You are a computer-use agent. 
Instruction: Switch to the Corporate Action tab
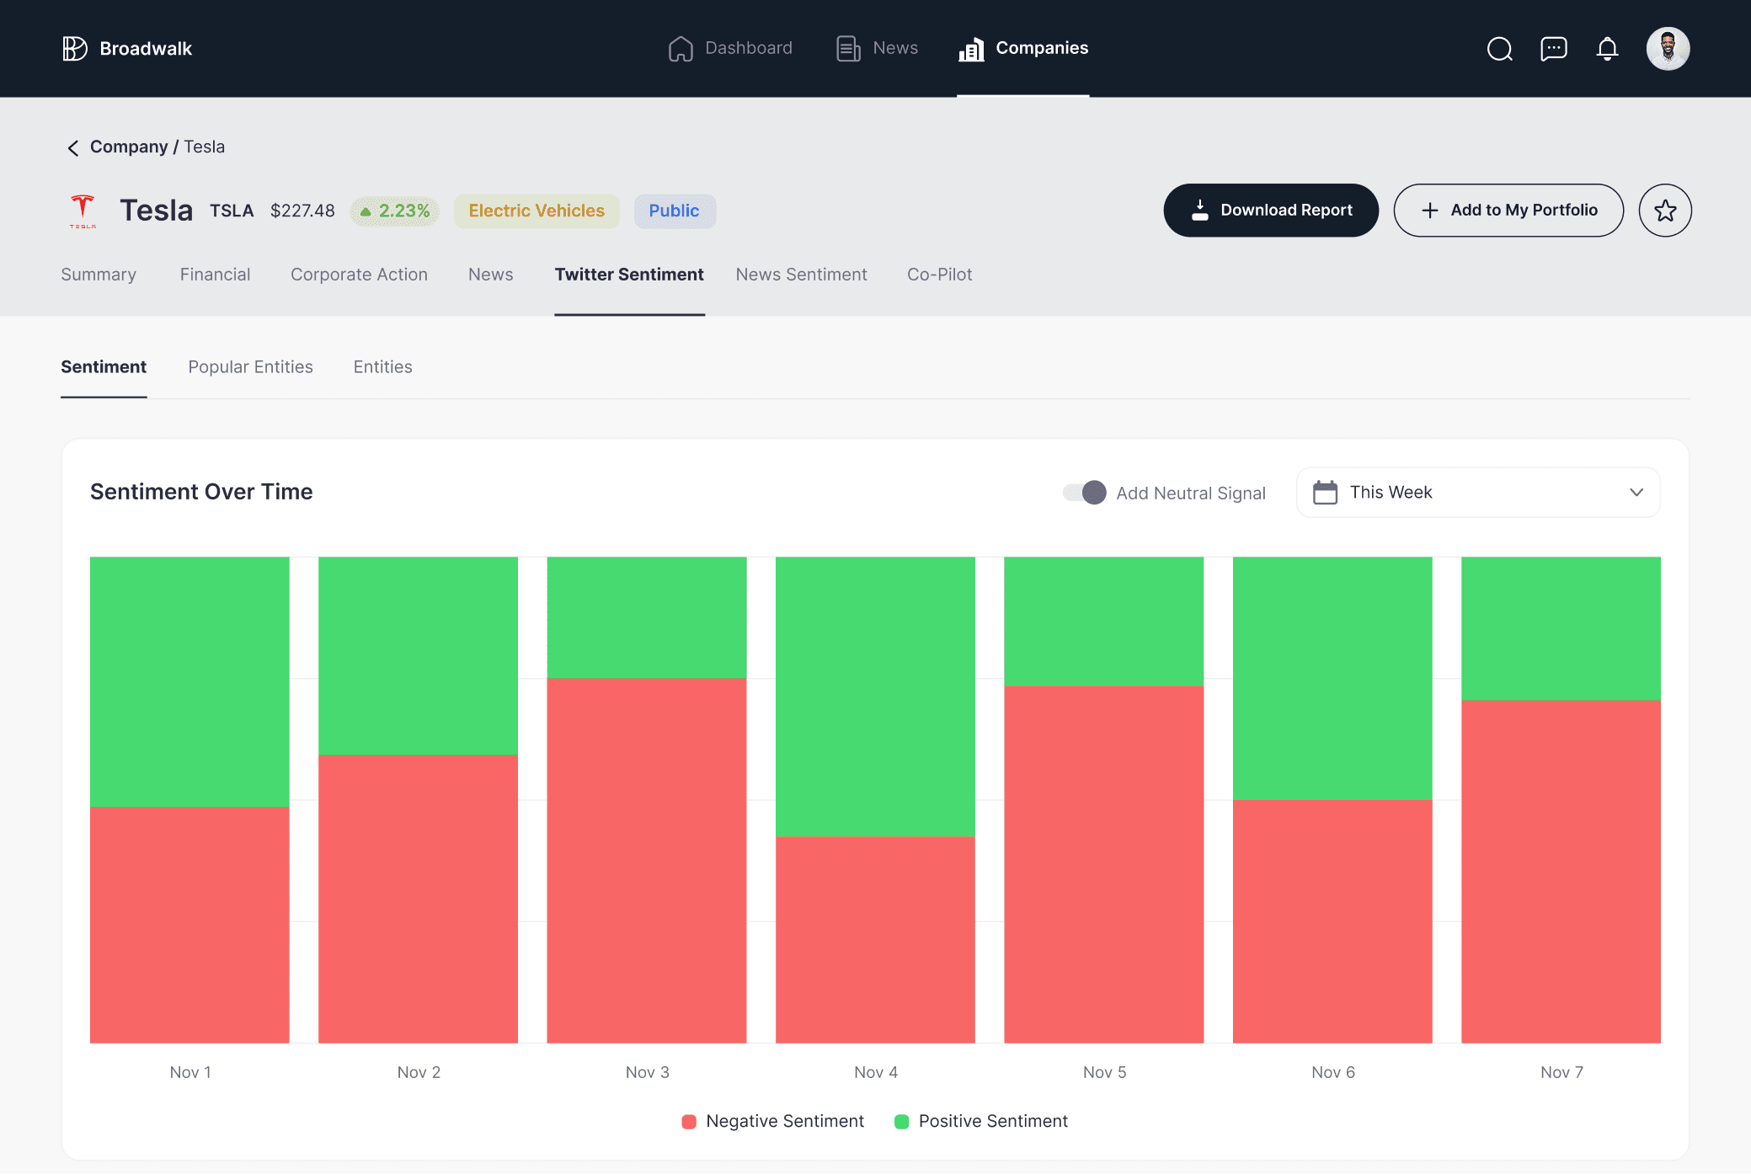point(359,275)
